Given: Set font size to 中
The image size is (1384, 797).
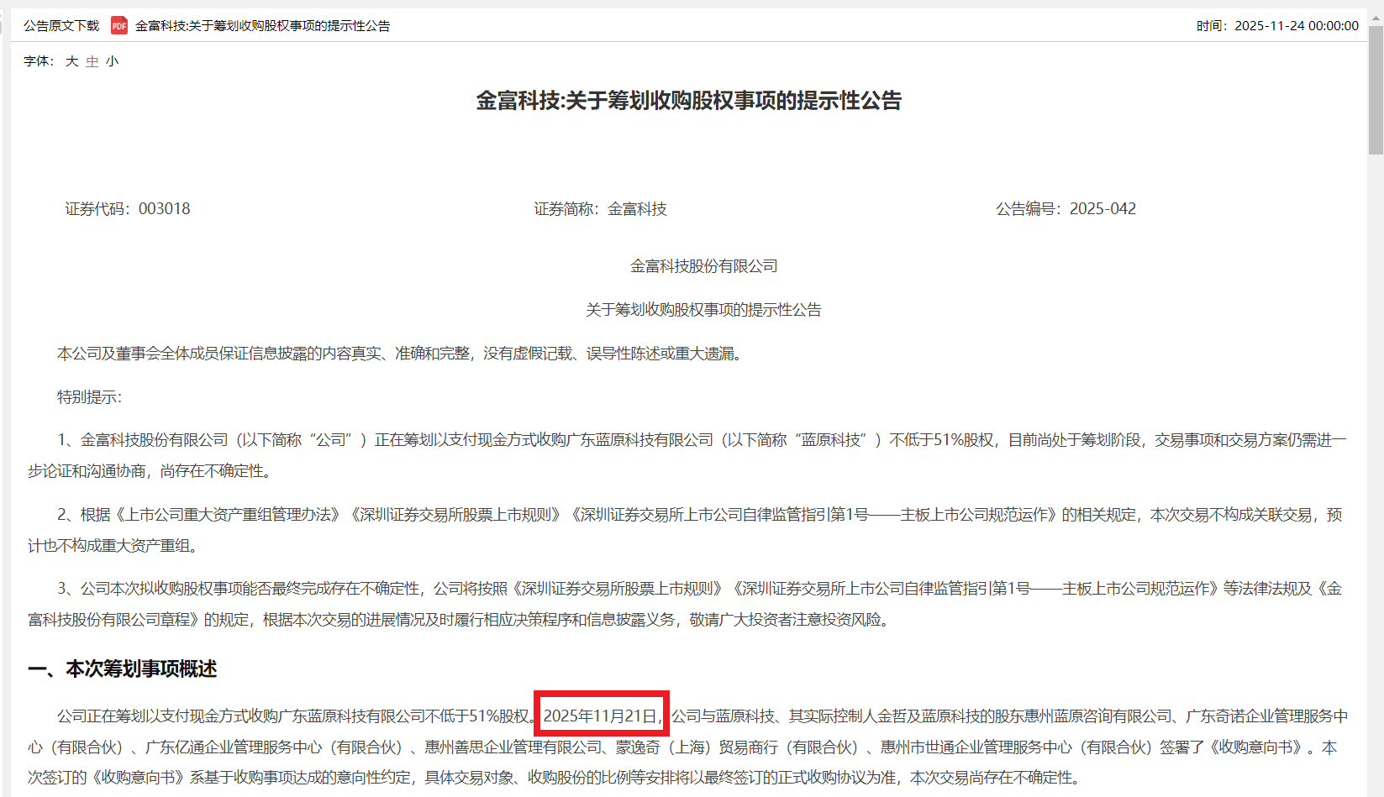Looking at the screenshot, I should coord(92,61).
